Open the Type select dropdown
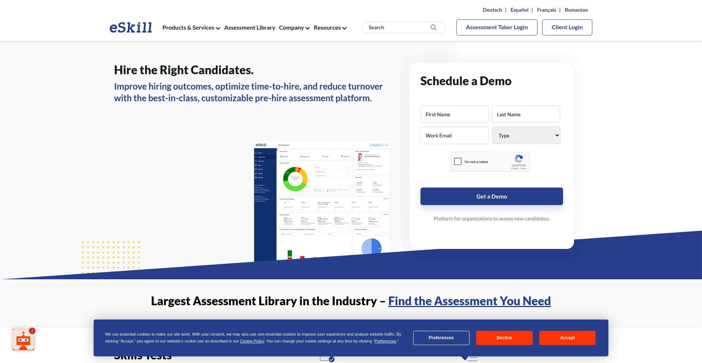This screenshot has width=702, height=363. tap(526, 135)
